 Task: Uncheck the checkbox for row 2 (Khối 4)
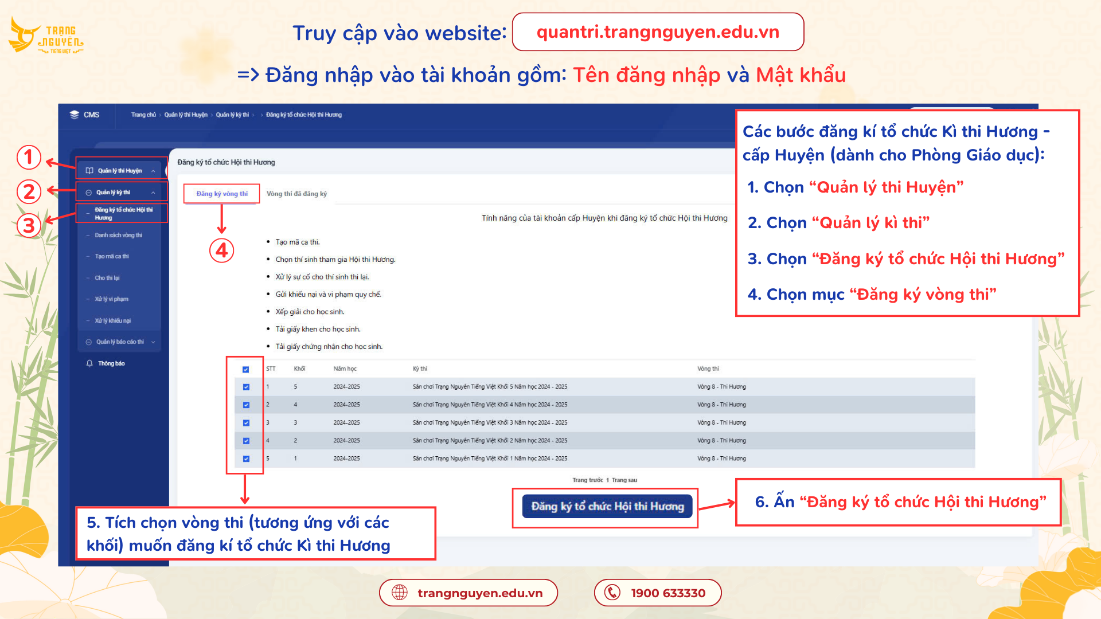coord(246,405)
